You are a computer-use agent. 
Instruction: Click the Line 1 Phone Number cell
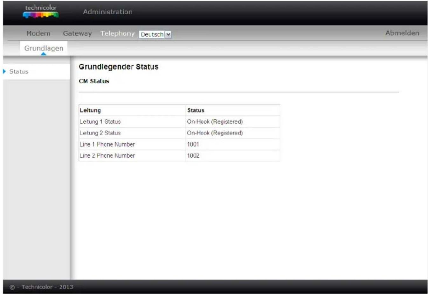coord(132,144)
